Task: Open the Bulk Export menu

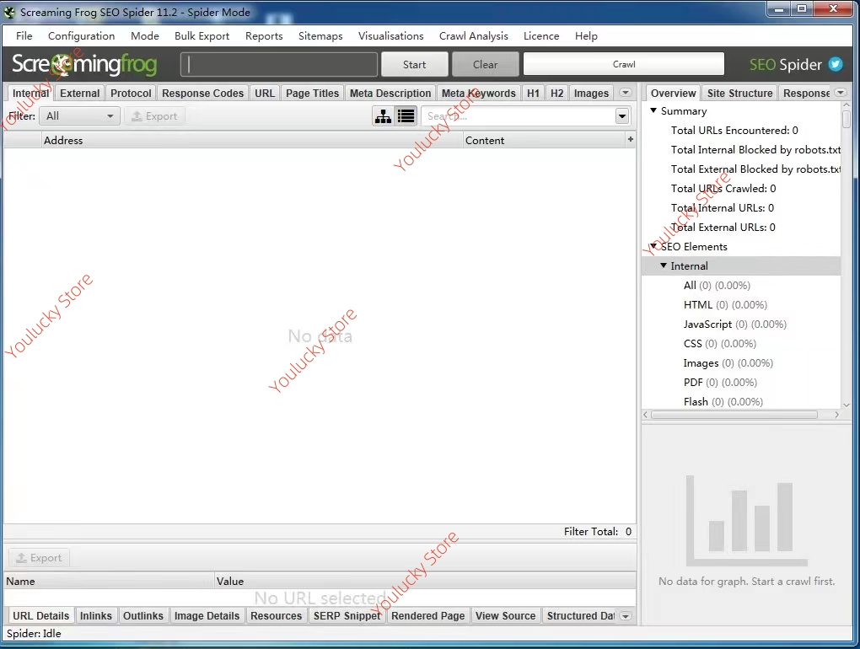Action: pos(202,36)
